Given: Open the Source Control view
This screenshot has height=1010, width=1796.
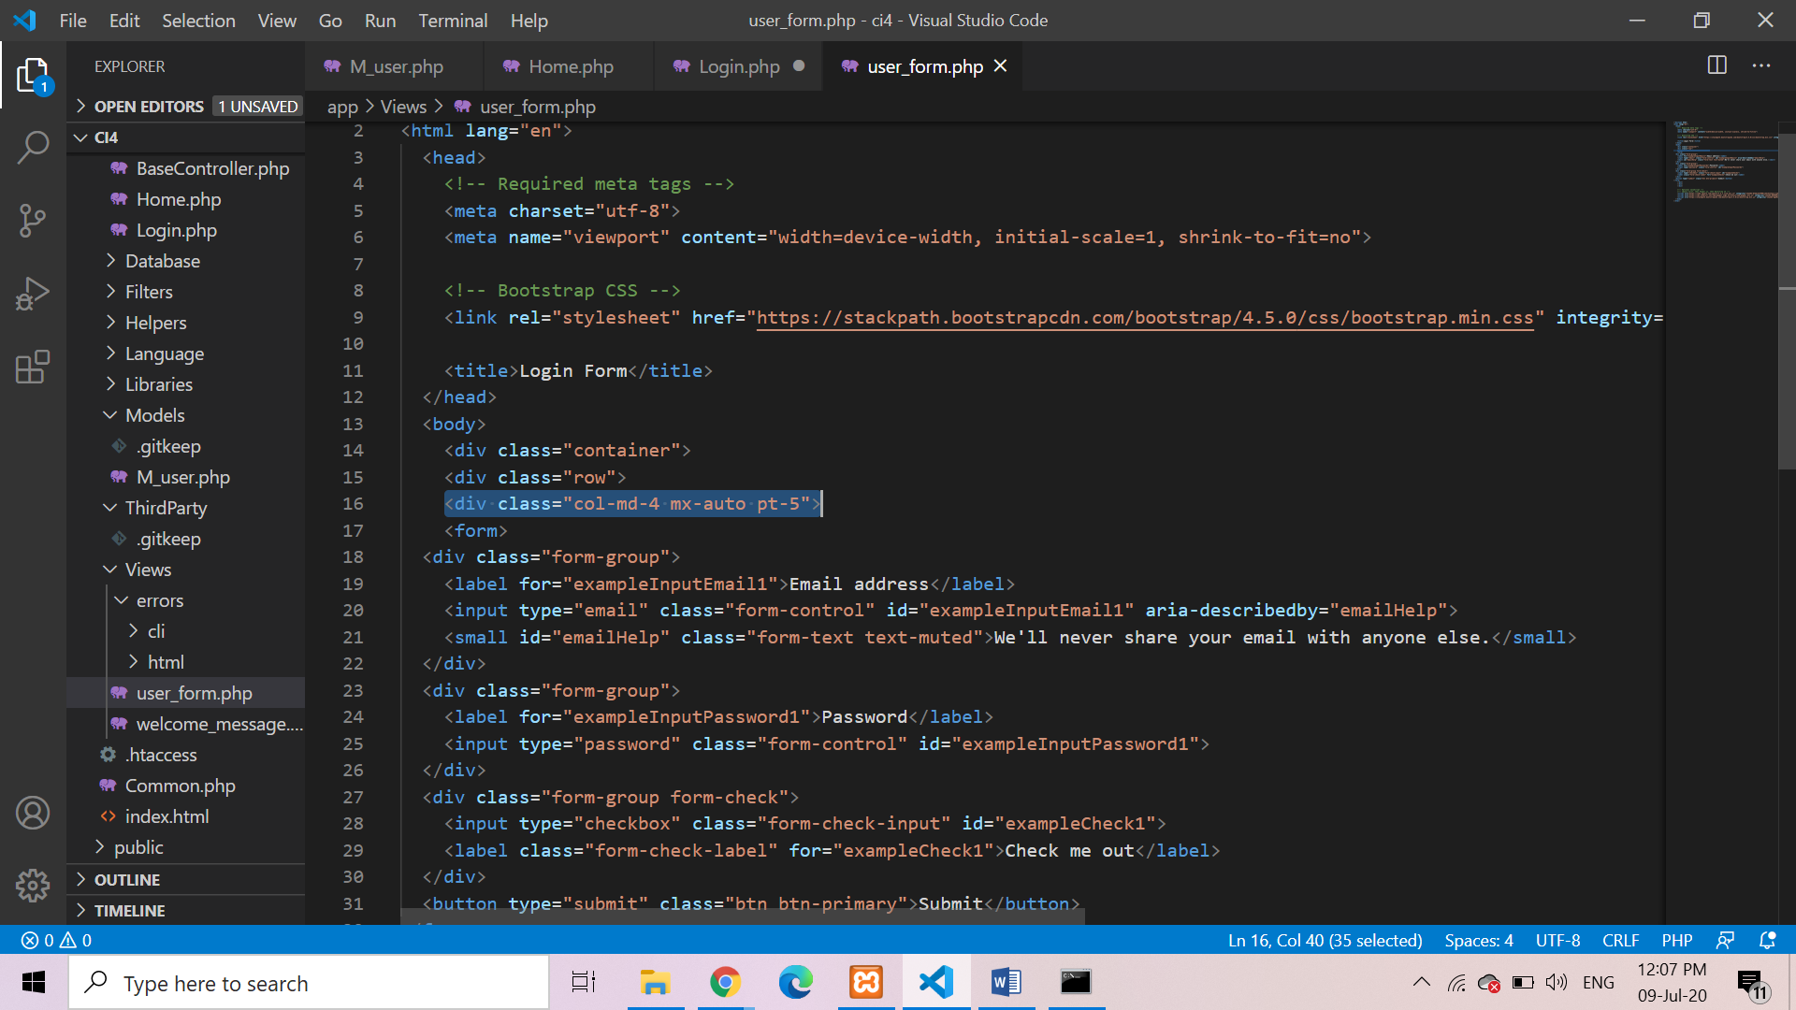Looking at the screenshot, I should pyautogui.click(x=33, y=221).
